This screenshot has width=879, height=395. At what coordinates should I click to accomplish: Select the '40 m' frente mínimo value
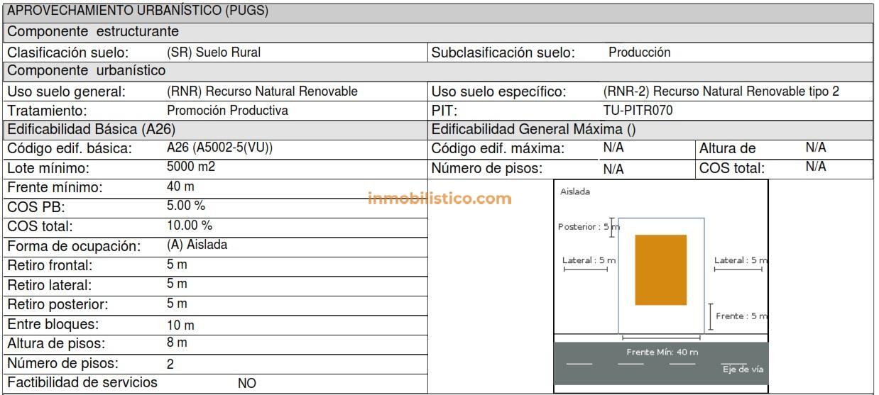pos(180,187)
